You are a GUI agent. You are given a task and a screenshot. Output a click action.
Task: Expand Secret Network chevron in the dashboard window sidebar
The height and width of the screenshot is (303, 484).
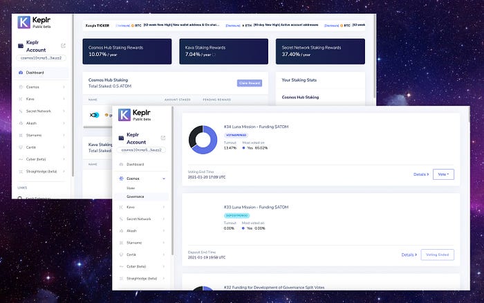tap(64, 111)
